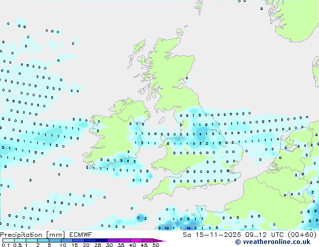Click the '(00+60)' forecast offset label
319x247 pixels.
point(302,235)
